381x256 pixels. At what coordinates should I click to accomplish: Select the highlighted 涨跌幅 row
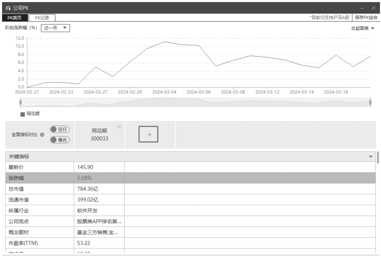[190, 178]
